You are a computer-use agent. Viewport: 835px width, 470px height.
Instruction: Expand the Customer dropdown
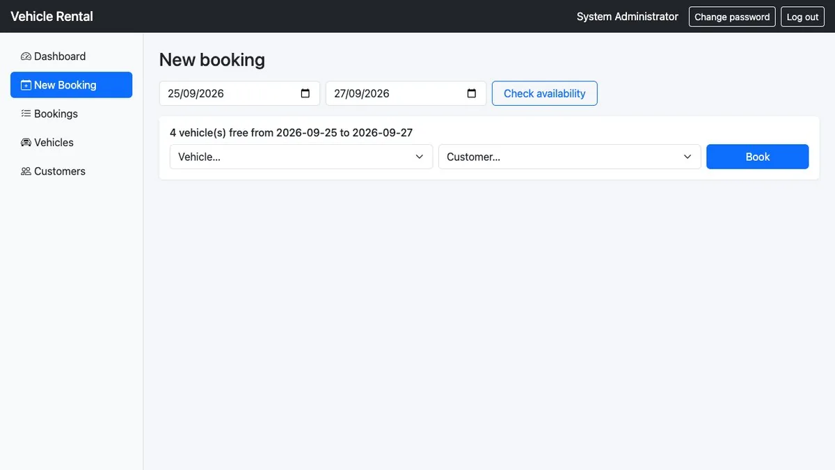(569, 157)
